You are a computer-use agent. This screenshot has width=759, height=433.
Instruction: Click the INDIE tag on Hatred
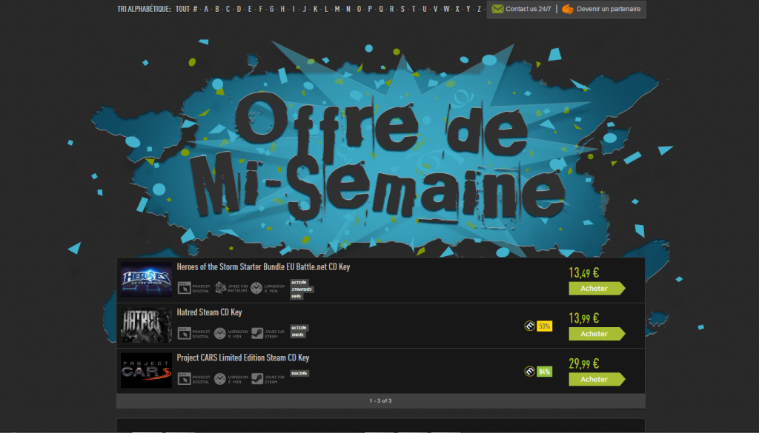click(x=297, y=335)
